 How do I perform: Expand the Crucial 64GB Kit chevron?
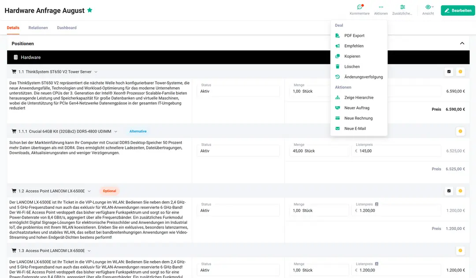115,131
